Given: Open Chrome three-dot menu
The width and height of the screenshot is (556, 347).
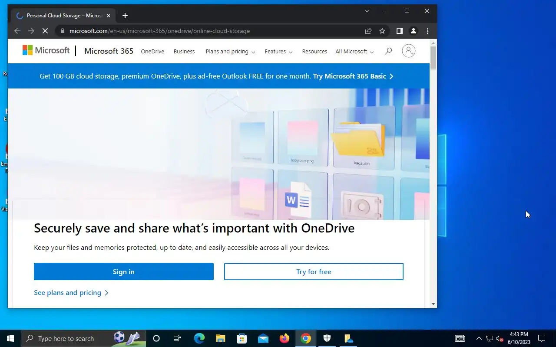Looking at the screenshot, I should 427,31.
